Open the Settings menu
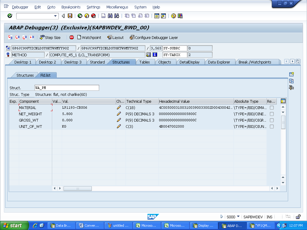This screenshot has height=230, width=307. click(x=94, y=7)
